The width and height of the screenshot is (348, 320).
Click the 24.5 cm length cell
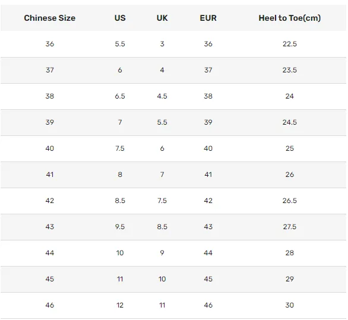290,122
